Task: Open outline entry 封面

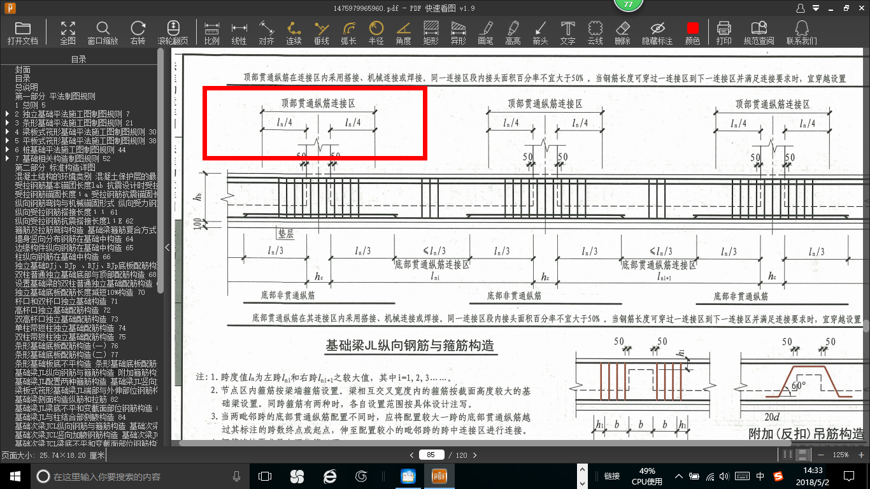Action: click(23, 69)
